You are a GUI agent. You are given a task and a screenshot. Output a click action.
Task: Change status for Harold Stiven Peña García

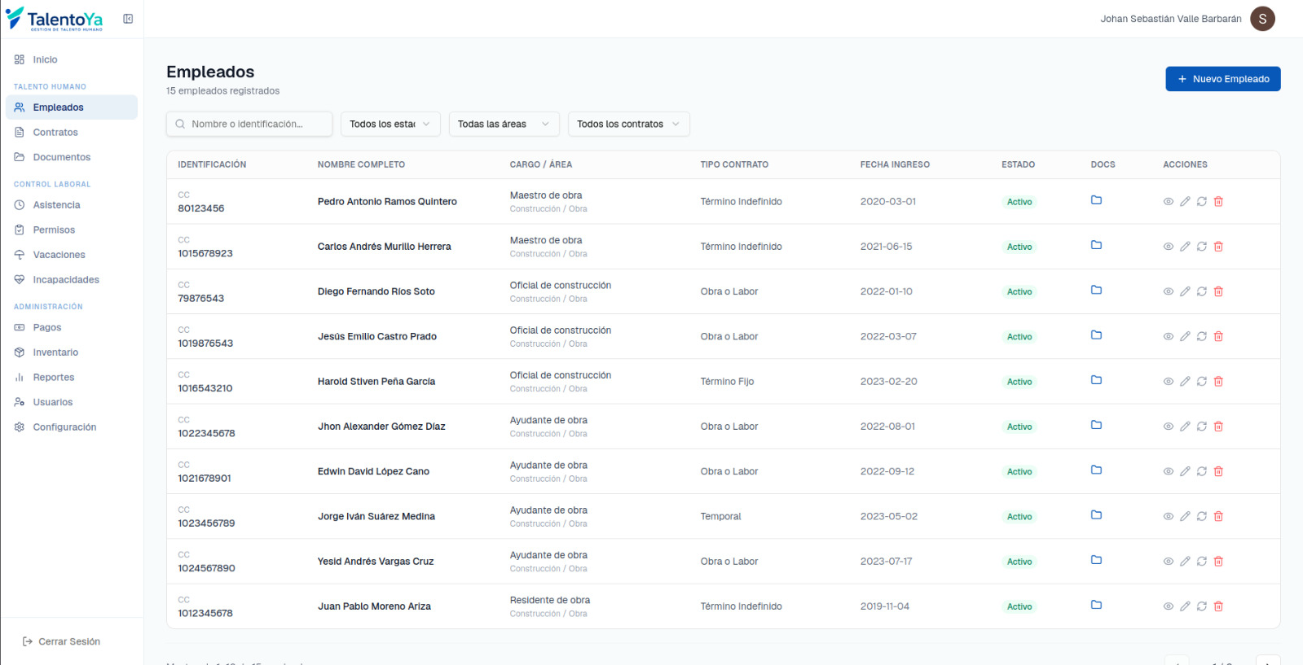tap(1201, 381)
